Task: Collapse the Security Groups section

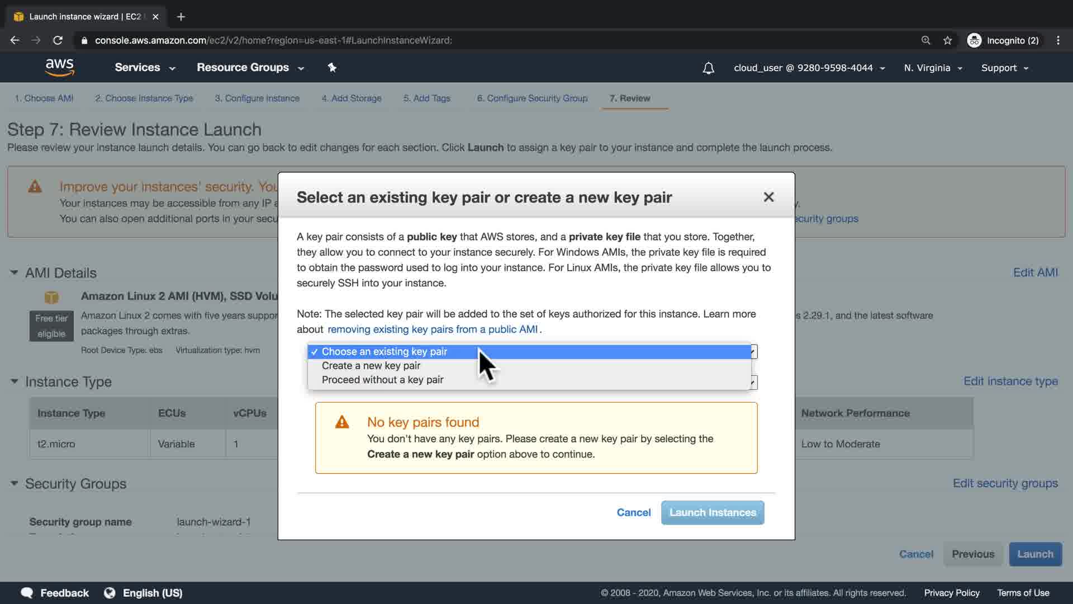Action: [x=14, y=484]
